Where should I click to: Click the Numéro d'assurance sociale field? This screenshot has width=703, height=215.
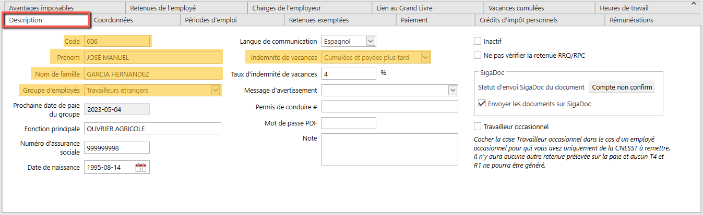[x=117, y=148]
